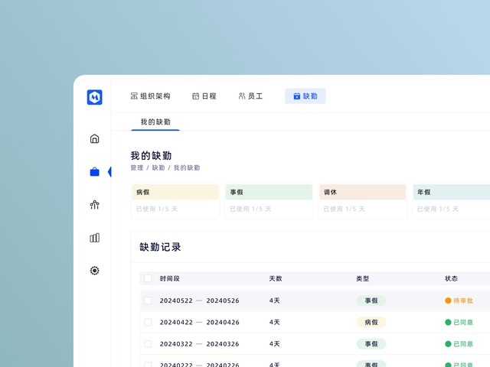
Task: Open the 员工 employees section
Action: [250, 96]
